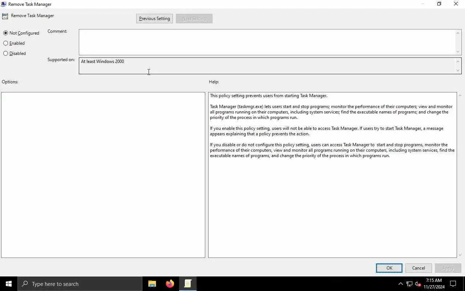The image size is (465, 291).
Task: Click the policy setting icon beside the heading
Action: pyautogui.click(x=5, y=16)
